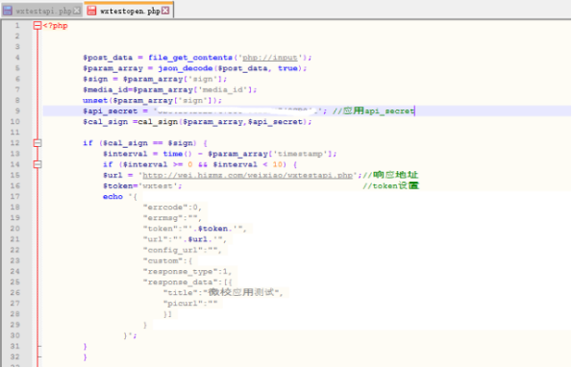The height and width of the screenshot is (368, 572).
Task: Click the 'wxtest' token string
Action: click(x=160, y=186)
